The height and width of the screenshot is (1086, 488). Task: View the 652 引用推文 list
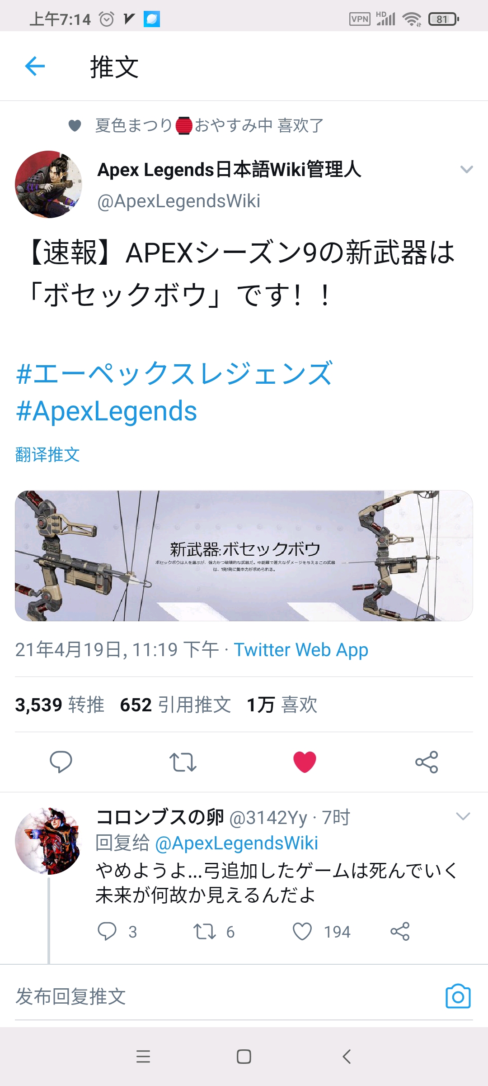[175, 705]
